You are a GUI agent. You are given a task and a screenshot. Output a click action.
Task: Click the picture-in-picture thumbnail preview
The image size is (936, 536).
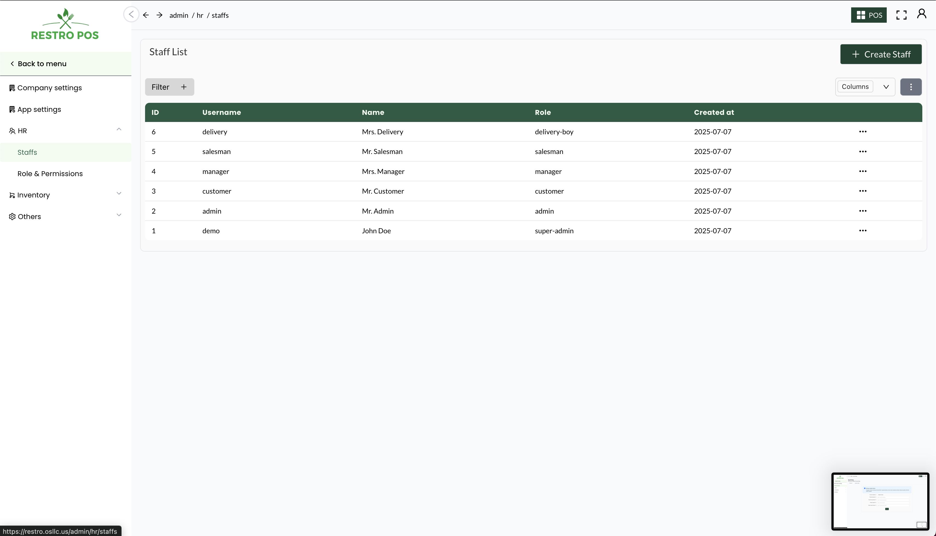pyautogui.click(x=880, y=501)
